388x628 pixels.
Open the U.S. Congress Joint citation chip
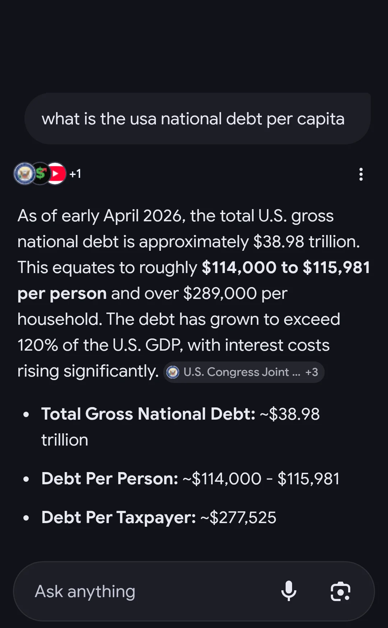[244, 372]
